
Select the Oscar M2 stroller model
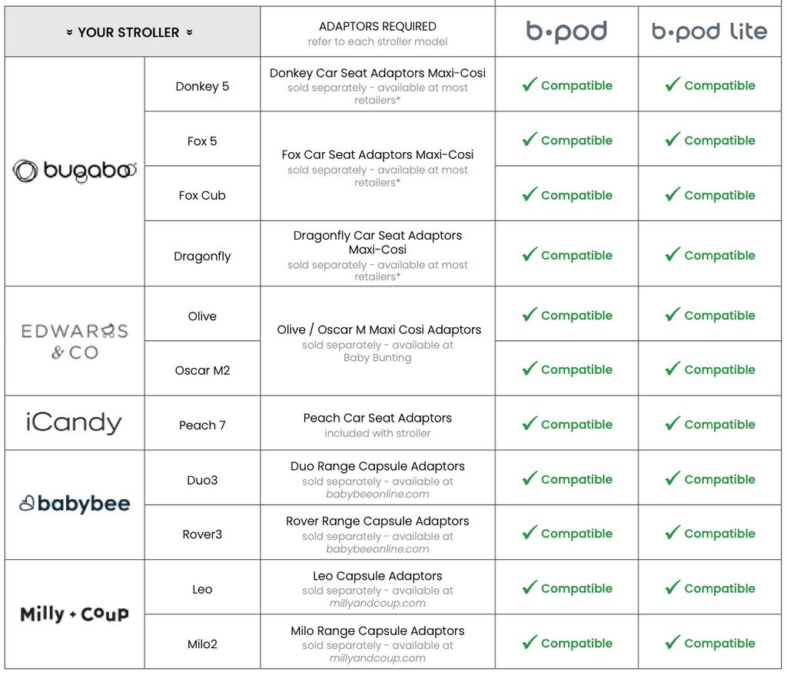click(x=202, y=370)
